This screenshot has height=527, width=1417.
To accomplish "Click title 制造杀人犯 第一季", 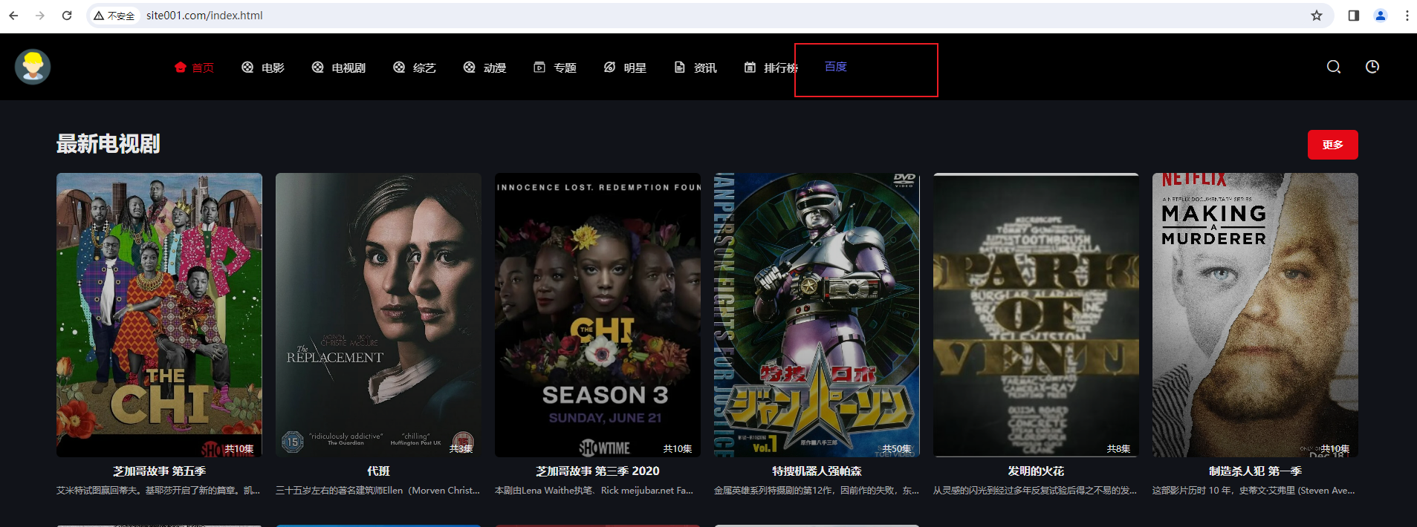I will point(1255,471).
